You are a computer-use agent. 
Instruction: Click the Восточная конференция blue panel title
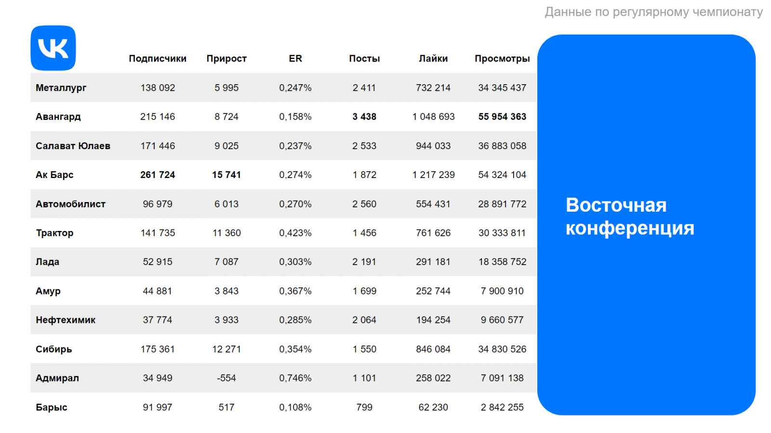pyautogui.click(x=630, y=216)
